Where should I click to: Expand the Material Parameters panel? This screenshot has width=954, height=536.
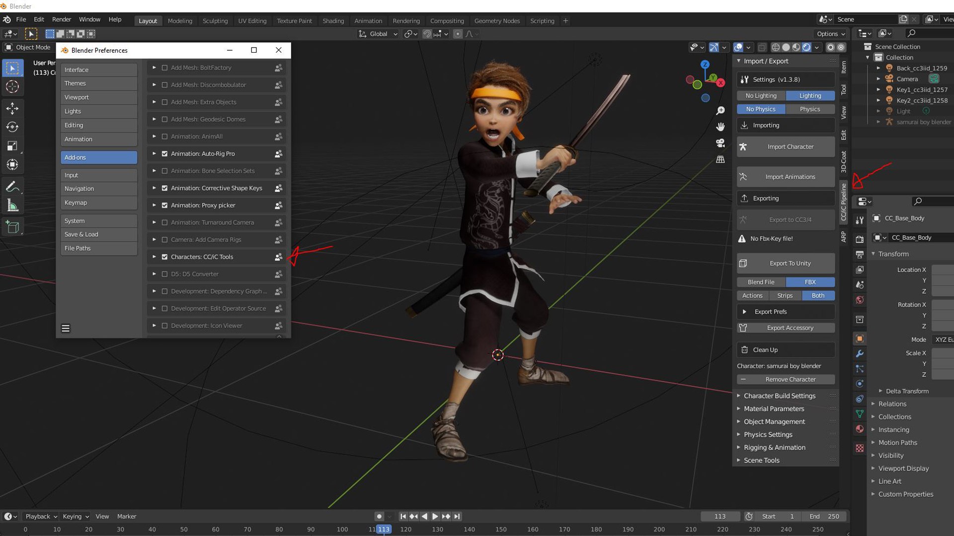(x=774, y=409)
